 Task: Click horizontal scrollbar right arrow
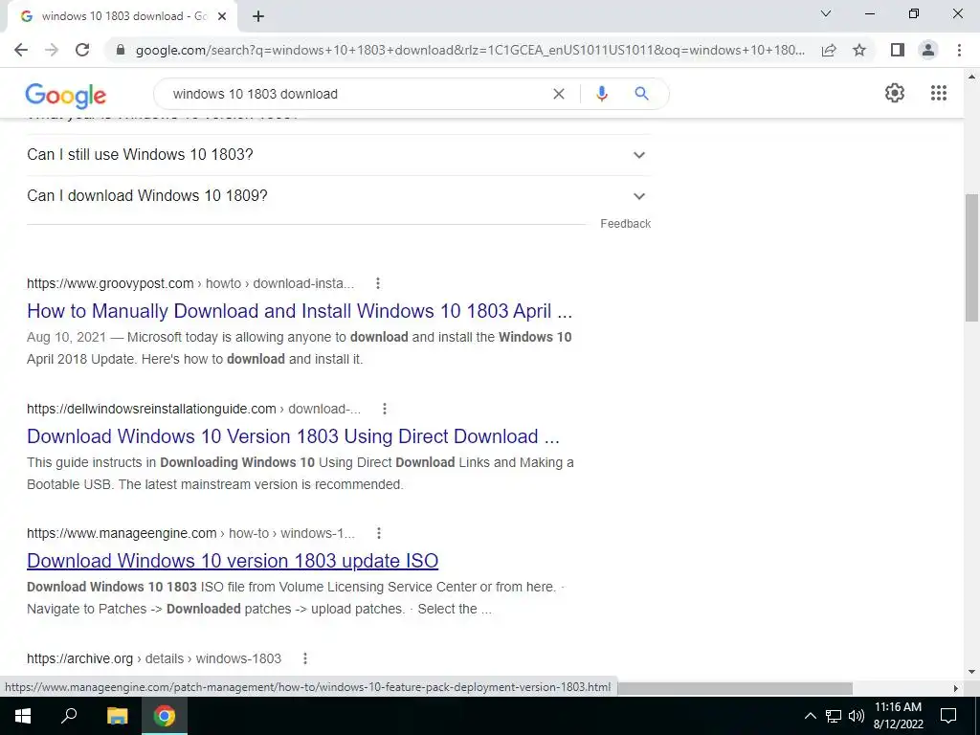pos(955,688)
